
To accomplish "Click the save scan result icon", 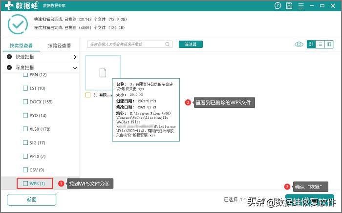I will [x=289, y=6].
